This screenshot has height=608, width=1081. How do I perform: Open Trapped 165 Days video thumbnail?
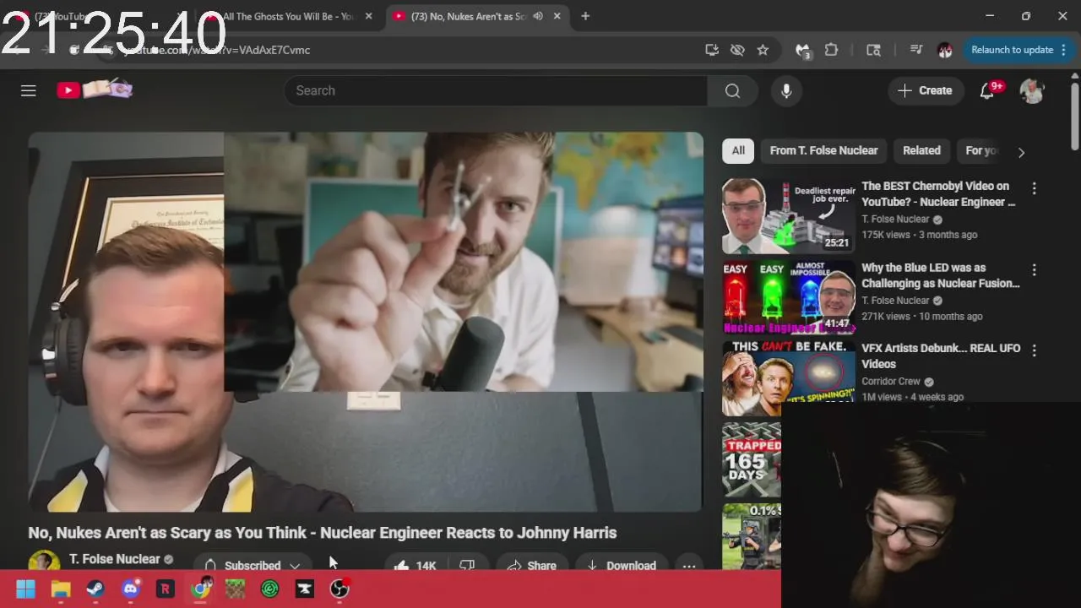752,459
